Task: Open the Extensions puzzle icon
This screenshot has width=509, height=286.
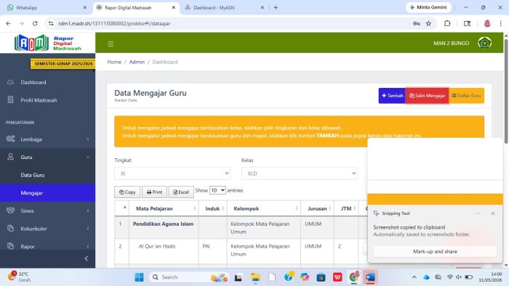Action: pyautogui.click(x=447, y=23)
